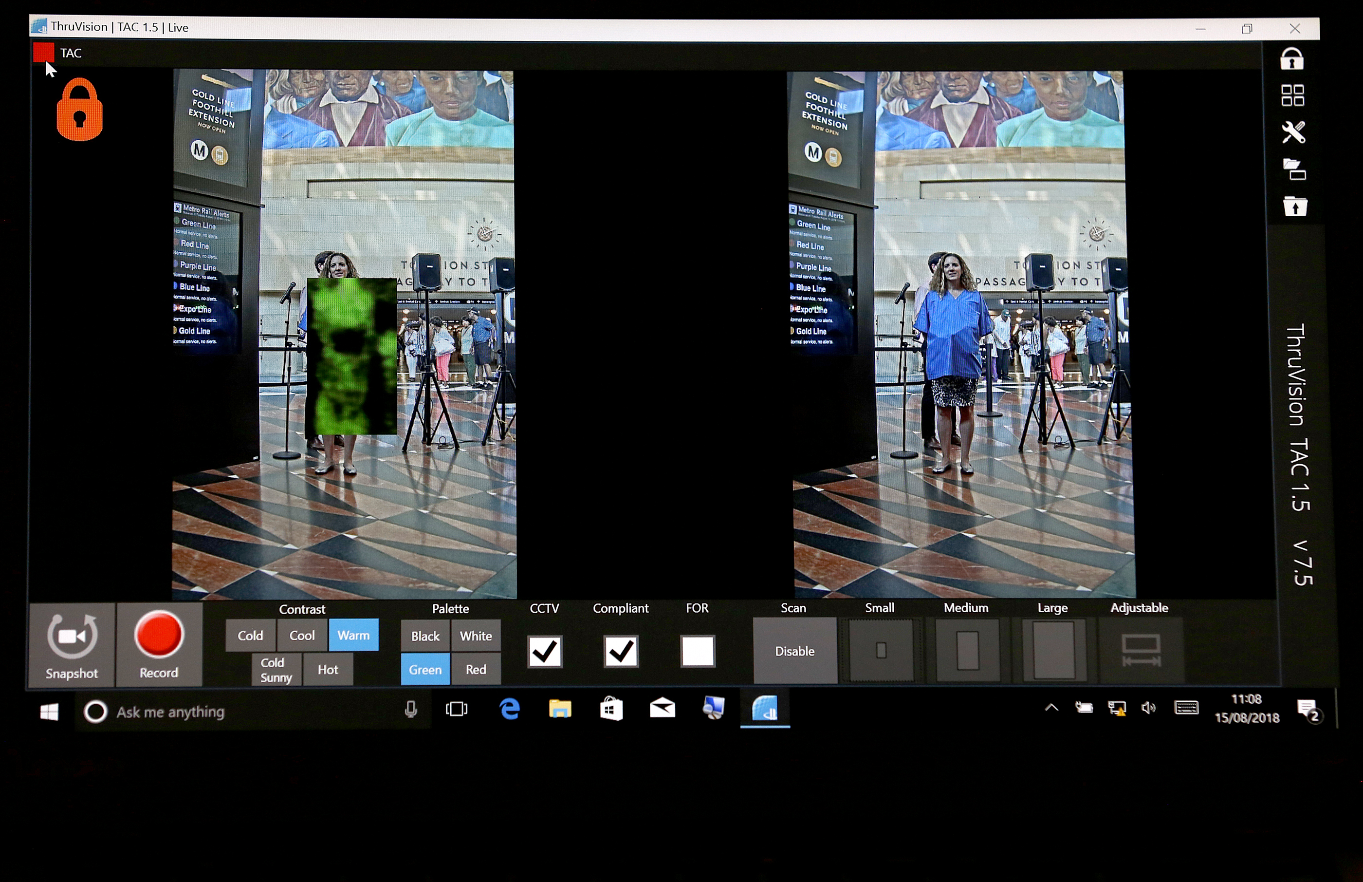Click the lock icon in right sidebar
This screenshot has height=882, width=1363.
coord(1291,58)
